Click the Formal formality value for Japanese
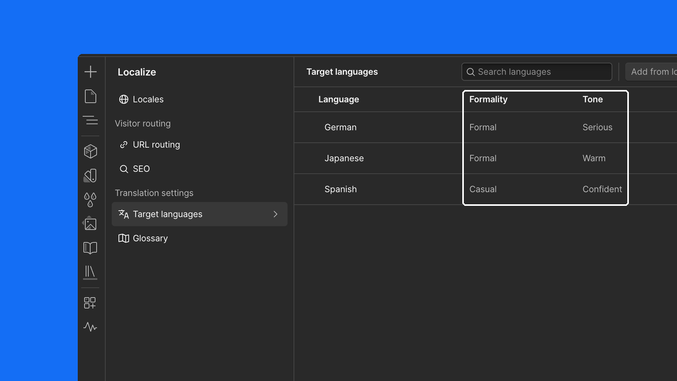Image resolution: width=677 pixels, height=381 pixels. 483,158
